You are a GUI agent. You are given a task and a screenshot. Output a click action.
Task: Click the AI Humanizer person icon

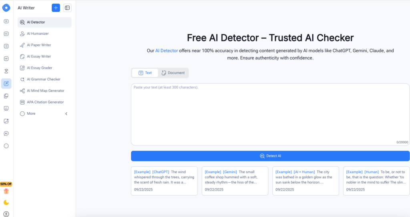pyautogui.click(x=22, y=34)
